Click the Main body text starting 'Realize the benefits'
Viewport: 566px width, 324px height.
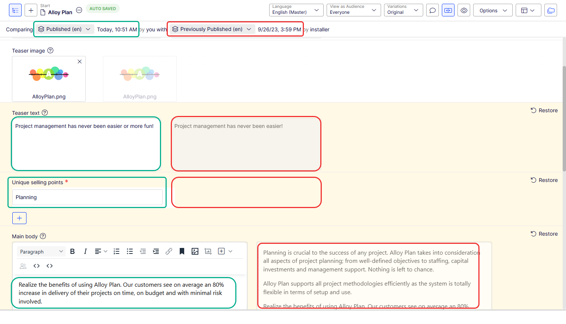121,293
